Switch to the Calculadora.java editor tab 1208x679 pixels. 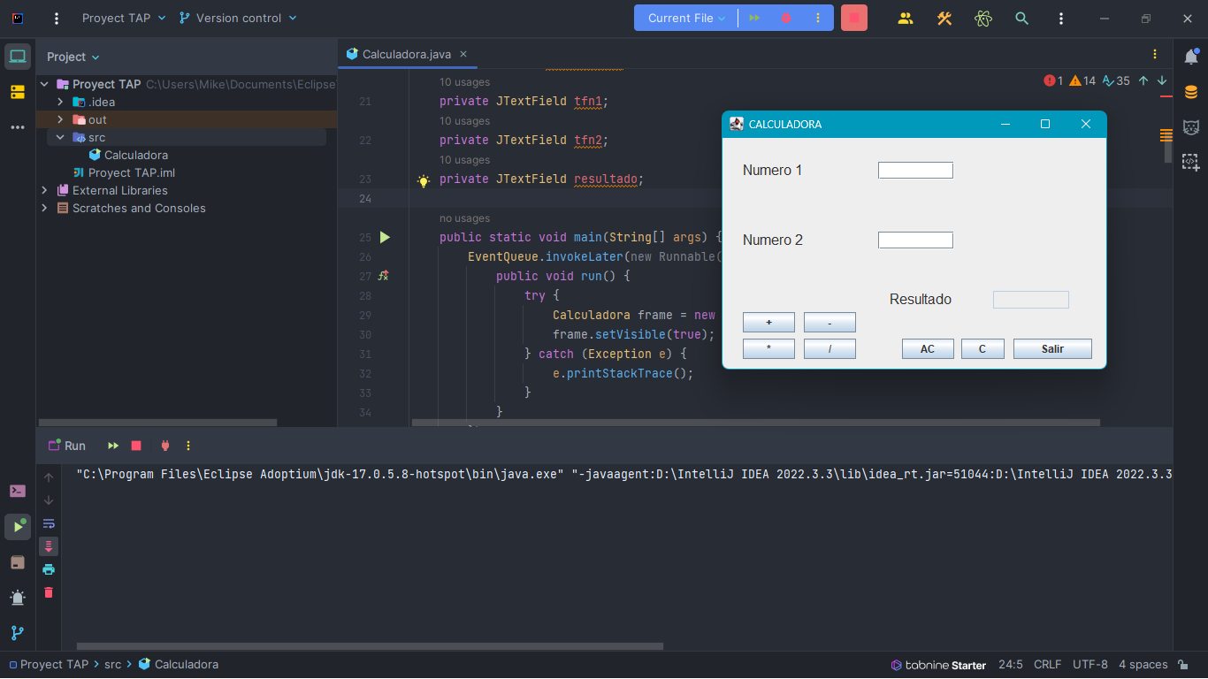point(407,54)
